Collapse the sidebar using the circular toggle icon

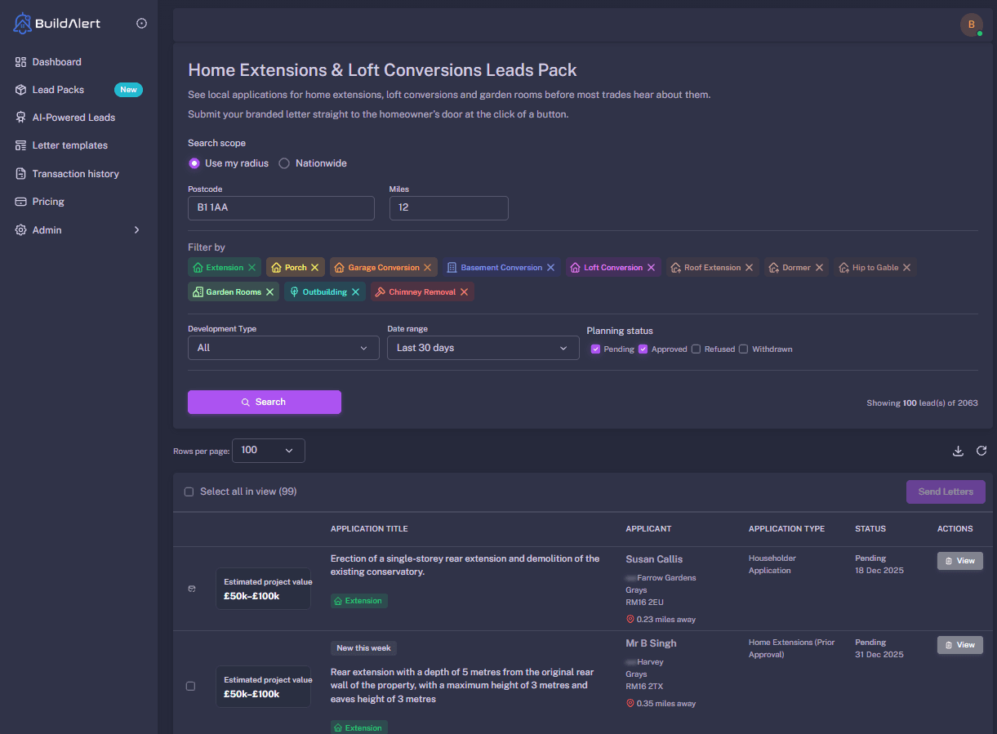coord(142,23)
